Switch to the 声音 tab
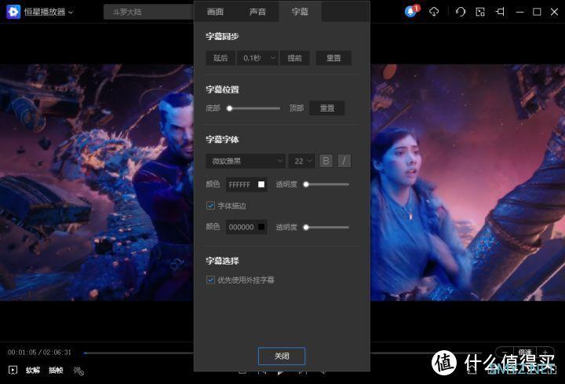Viewport: 565px width, 384px height. pos(257,12)
